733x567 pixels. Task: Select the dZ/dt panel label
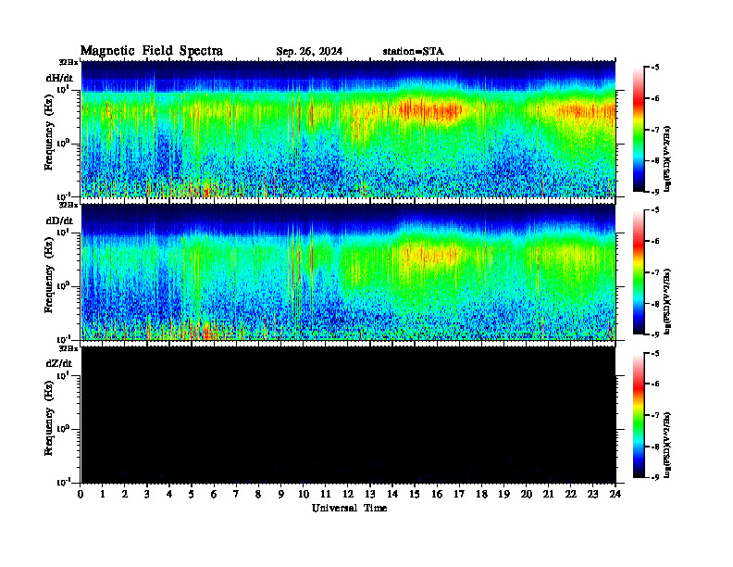pos(59,363)
